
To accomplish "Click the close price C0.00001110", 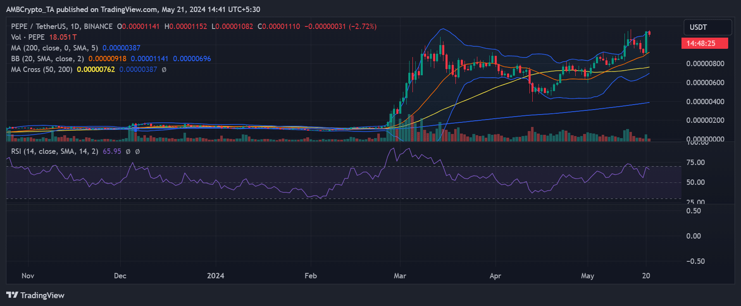I will [279, 26].
